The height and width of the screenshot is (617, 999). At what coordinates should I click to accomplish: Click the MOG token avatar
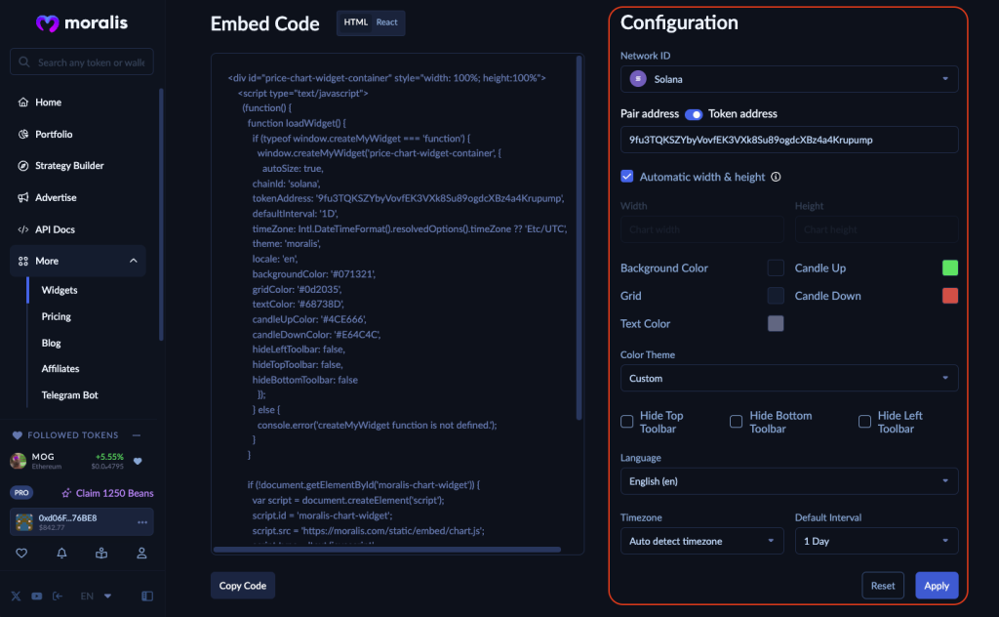coord(19,460)
